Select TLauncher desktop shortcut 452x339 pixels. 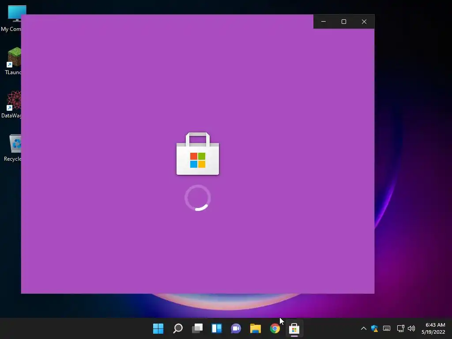click(x=13, y=61)
